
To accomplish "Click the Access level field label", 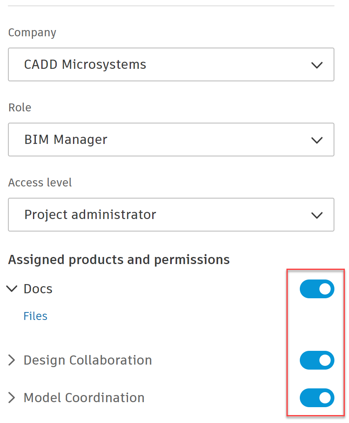I will pos(40,183).
